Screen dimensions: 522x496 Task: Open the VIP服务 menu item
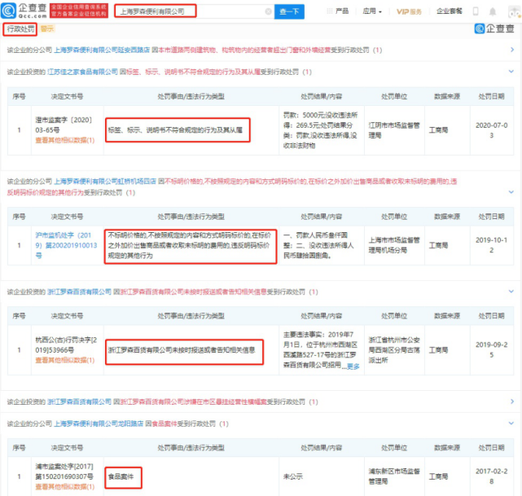417,11
